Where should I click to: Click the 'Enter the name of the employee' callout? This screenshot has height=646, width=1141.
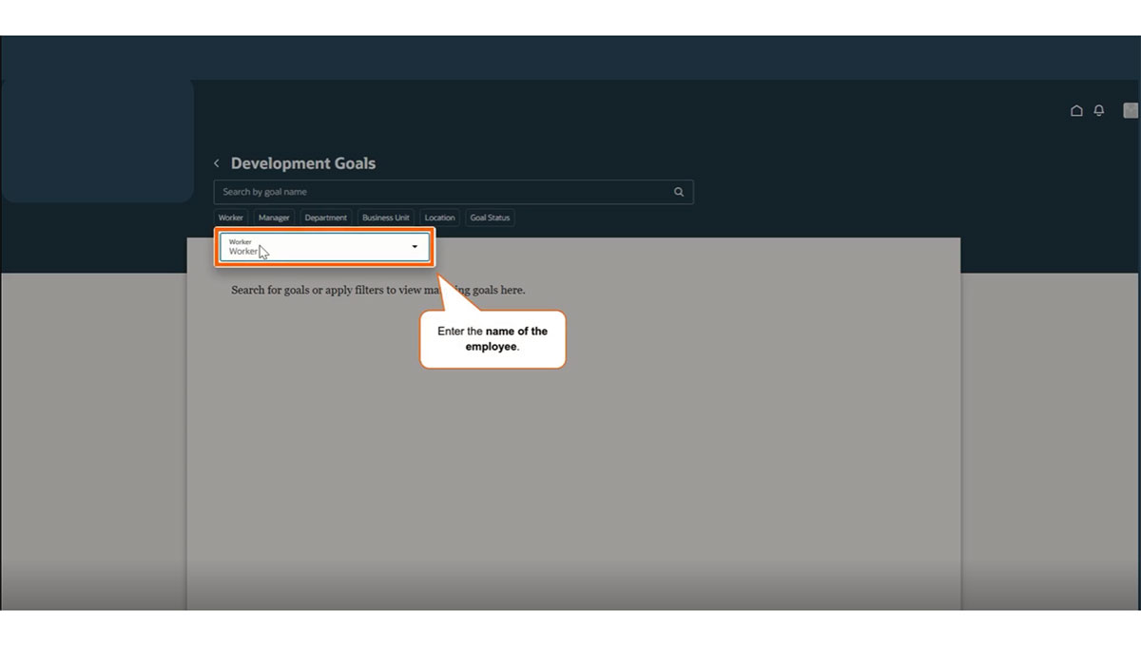click(x=493, y=339)
